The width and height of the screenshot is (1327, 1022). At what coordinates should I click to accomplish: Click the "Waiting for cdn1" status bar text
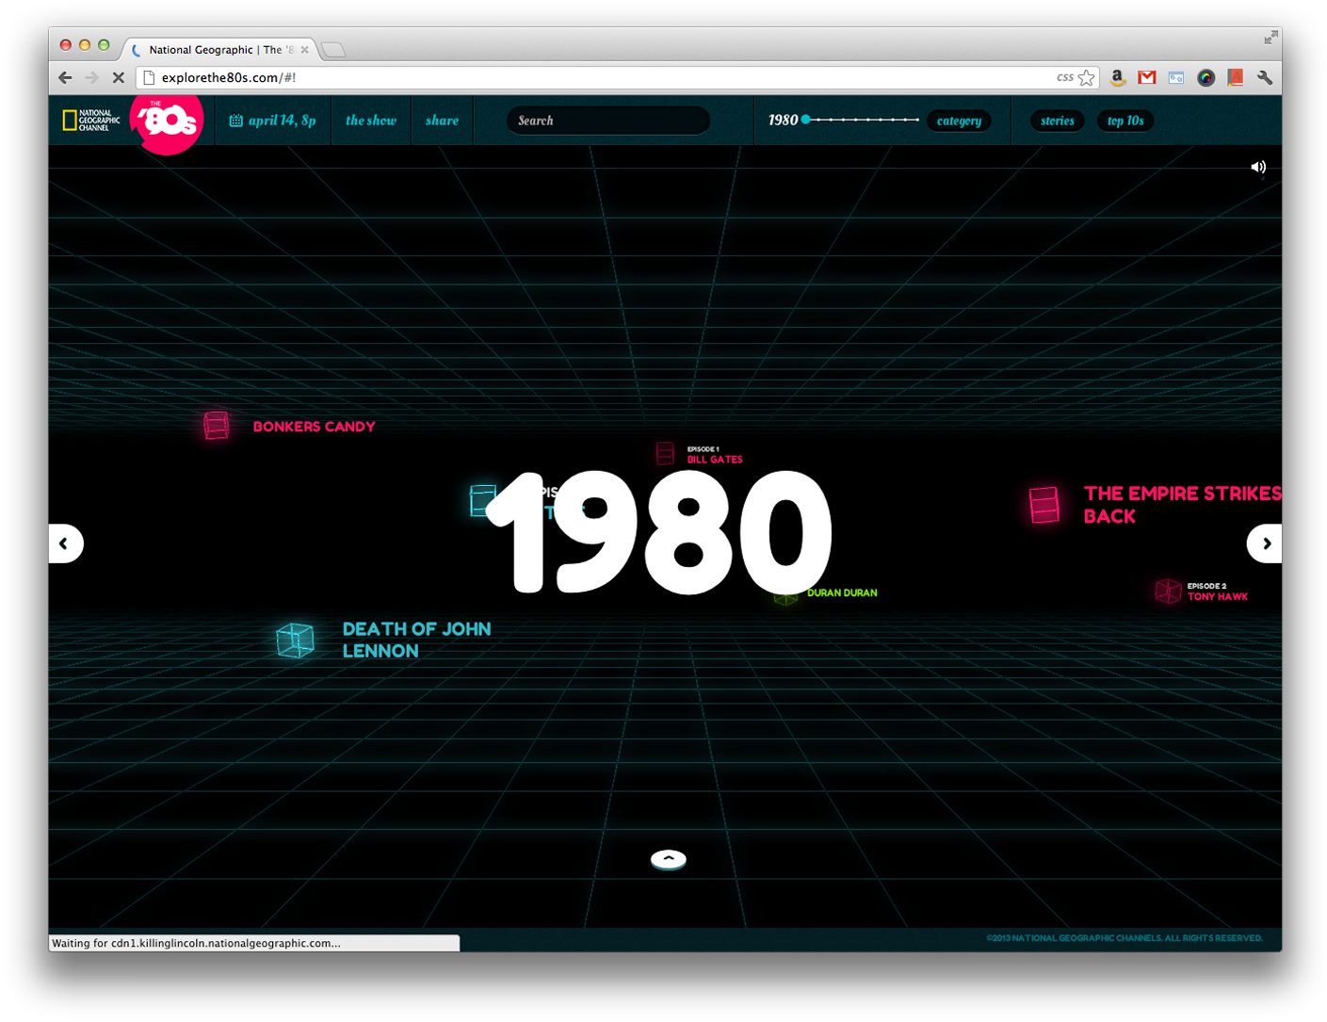197,943
